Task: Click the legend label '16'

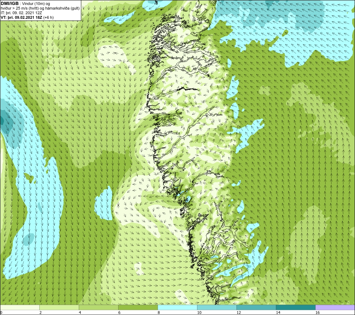Action: pyautogui.click(x=317, y=313)
